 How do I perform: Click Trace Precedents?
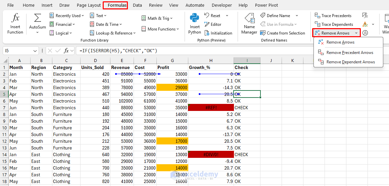pos(333,16)
